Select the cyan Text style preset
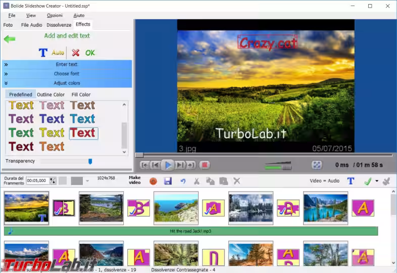Screen dimensions: 397x273 coord(82,119)
